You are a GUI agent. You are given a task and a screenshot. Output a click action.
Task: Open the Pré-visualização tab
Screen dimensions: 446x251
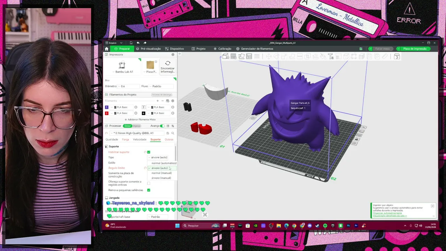point(148,49)
